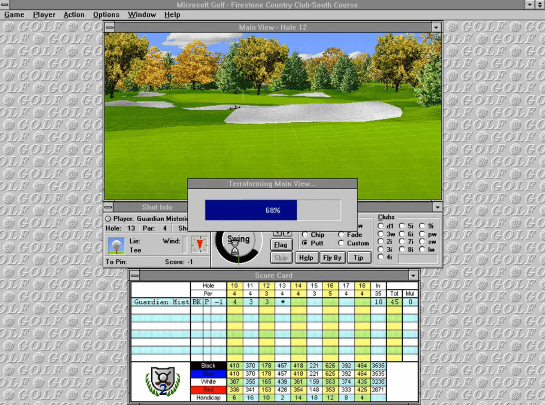Click the In total cell showing 10
545x405 pixels.
[x=378, y=302]
